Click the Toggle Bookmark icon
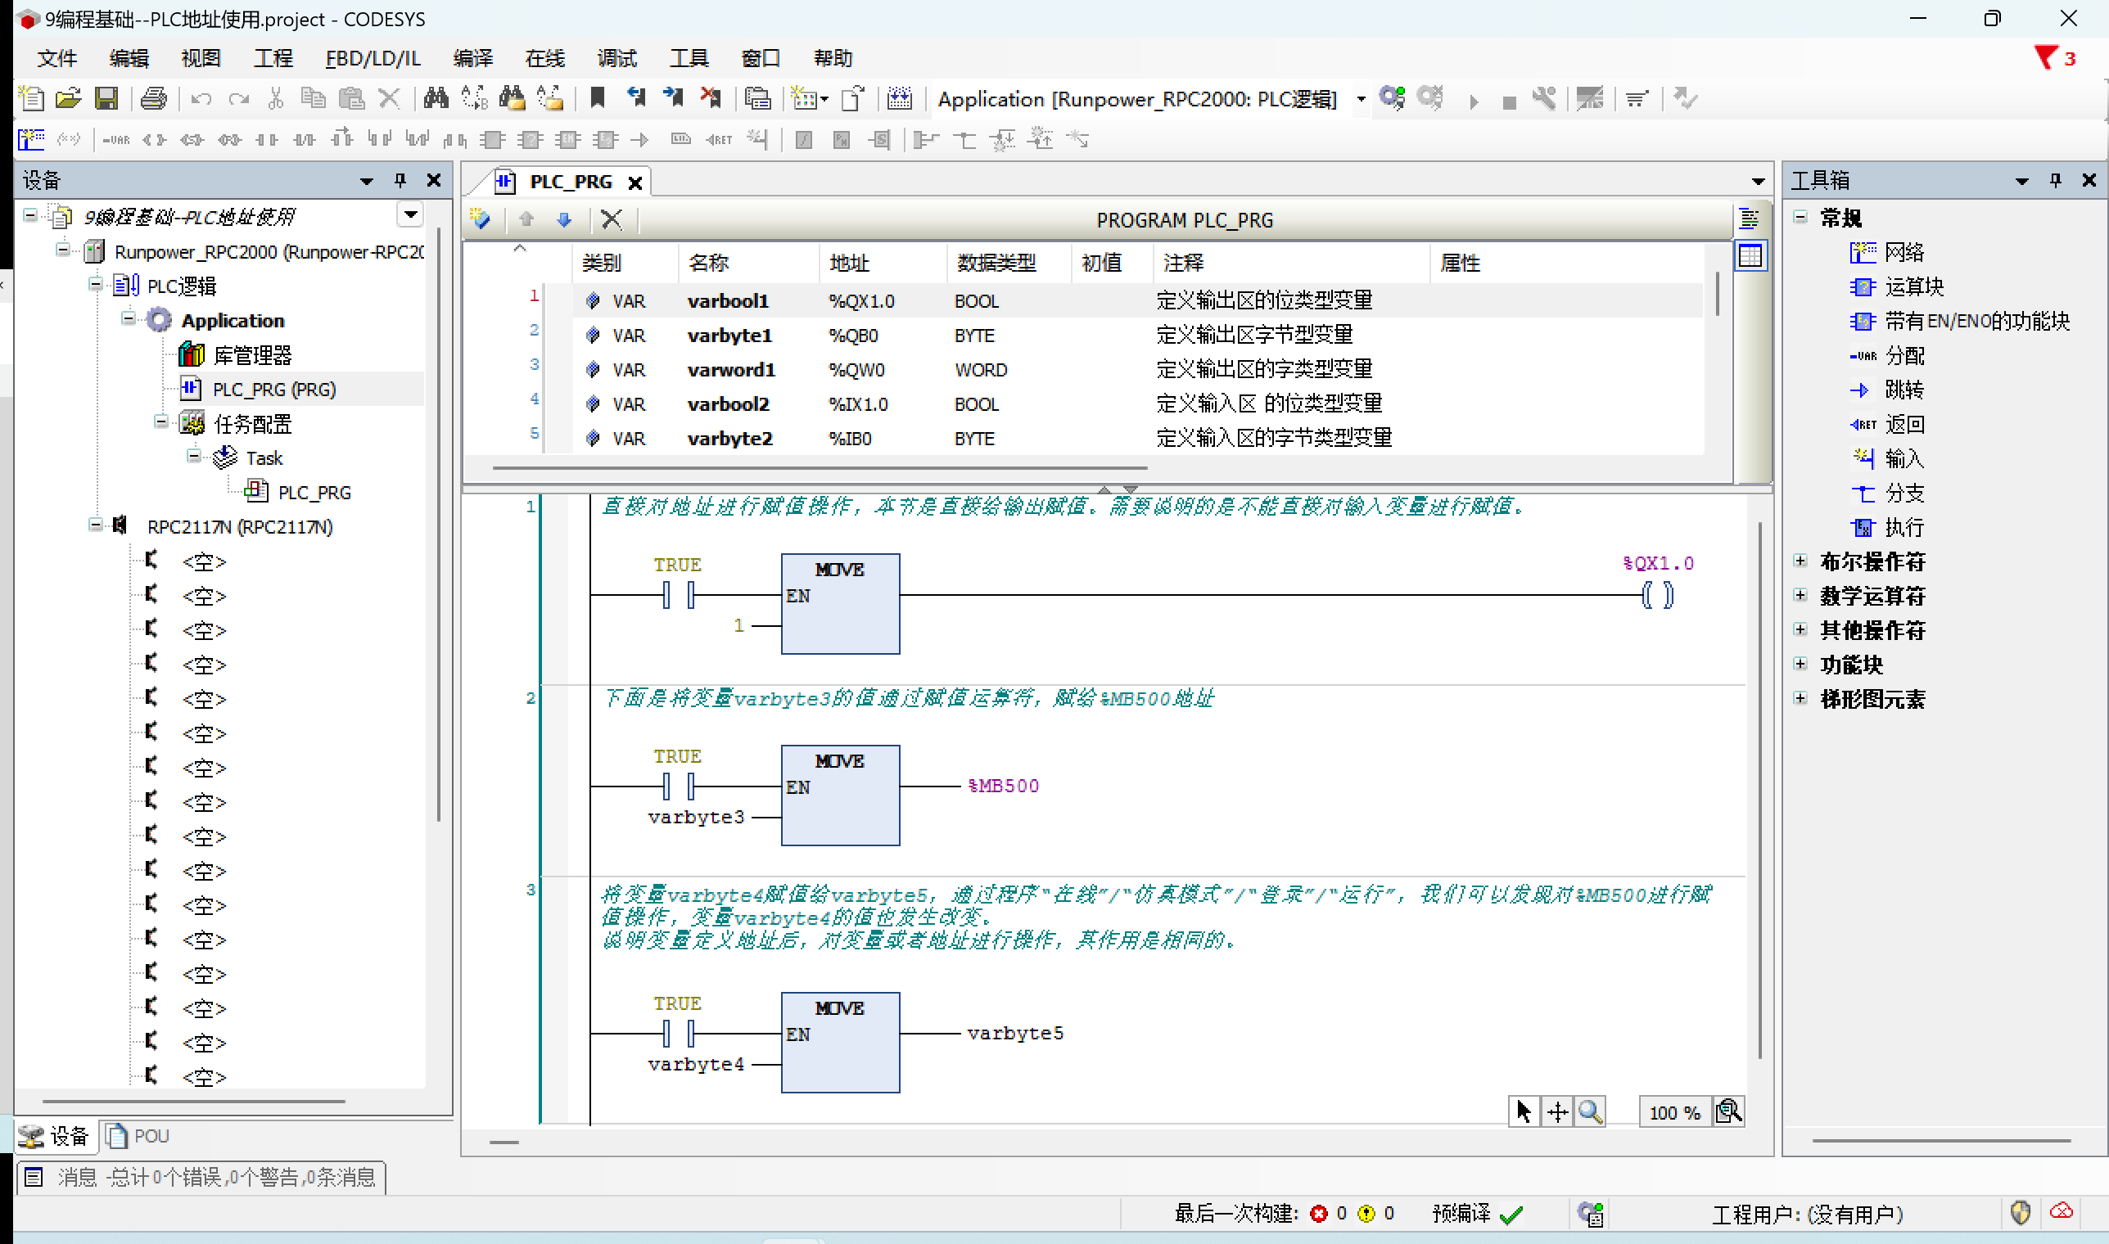2109x1244 pixels. coord(597,99)
